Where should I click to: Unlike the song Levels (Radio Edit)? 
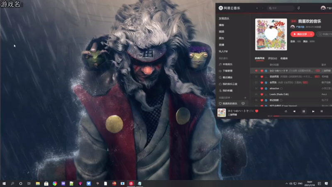pyautogui.click(x=262, y=94)
